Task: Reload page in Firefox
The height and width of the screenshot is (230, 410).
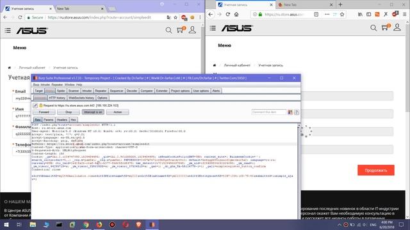Action: pyautogui.click(x=228, y=14)
